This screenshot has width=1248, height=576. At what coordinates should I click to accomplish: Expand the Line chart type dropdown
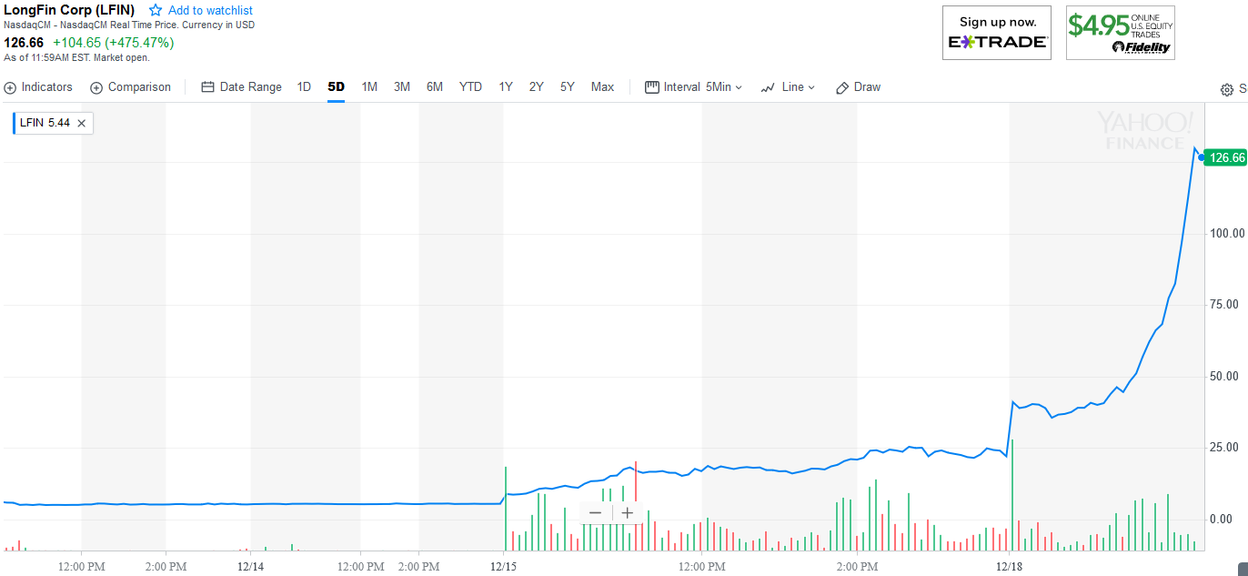tap(788, 87)
